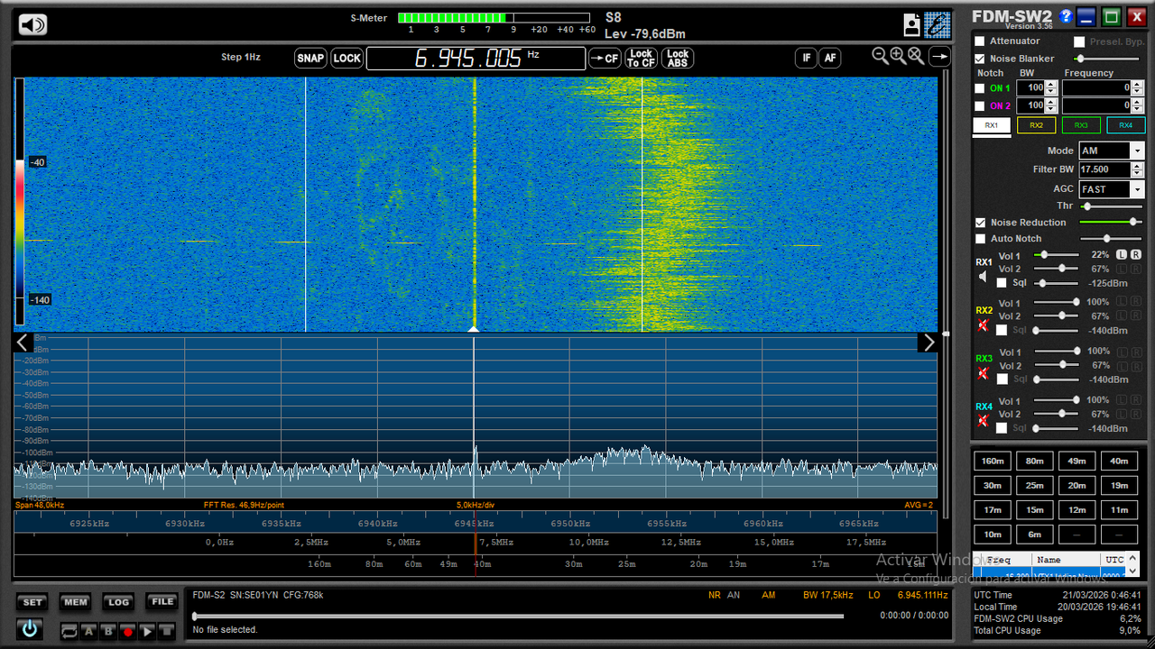Image resolution: width=1155 pixels, height=649 pixels.
Task: Adjust the RX1 Vol 1 slider
Action: [x=1058, y=255]
